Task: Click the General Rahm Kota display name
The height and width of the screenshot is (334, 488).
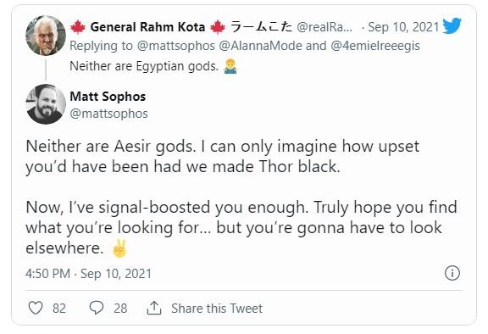Action: 147,27
